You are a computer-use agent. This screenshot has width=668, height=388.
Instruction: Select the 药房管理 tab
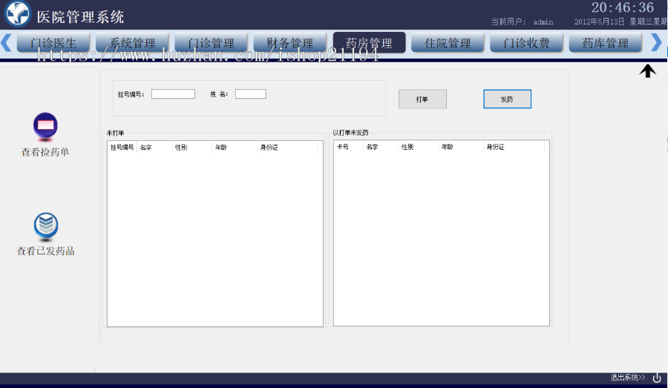click(369, 42)
